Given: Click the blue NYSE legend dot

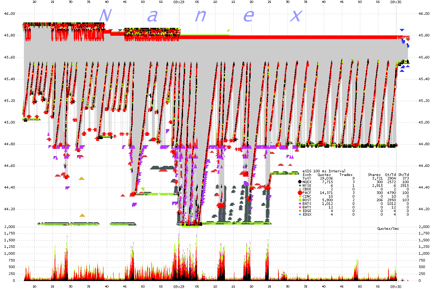Looking at the screenshot, I should click(299, 185).
